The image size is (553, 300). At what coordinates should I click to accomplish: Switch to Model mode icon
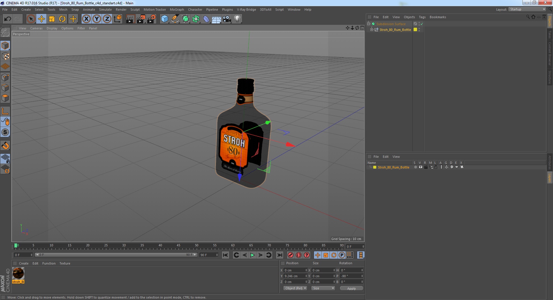5,46
